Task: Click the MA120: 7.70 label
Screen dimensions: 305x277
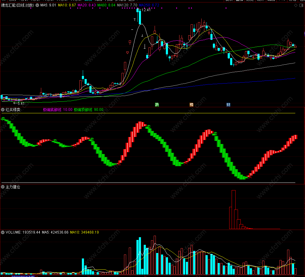Action: pos(127,5)
